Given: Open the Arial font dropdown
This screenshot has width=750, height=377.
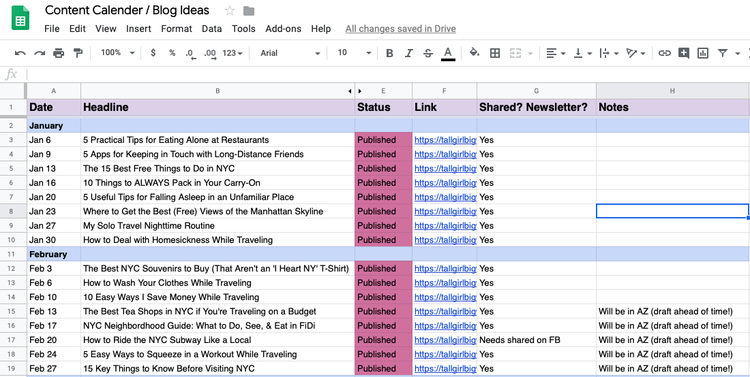Looking at the screenshot, I should coord(290,53).
